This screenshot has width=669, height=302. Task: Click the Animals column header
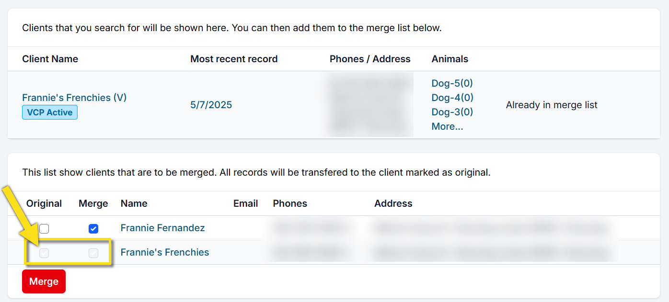450,59
